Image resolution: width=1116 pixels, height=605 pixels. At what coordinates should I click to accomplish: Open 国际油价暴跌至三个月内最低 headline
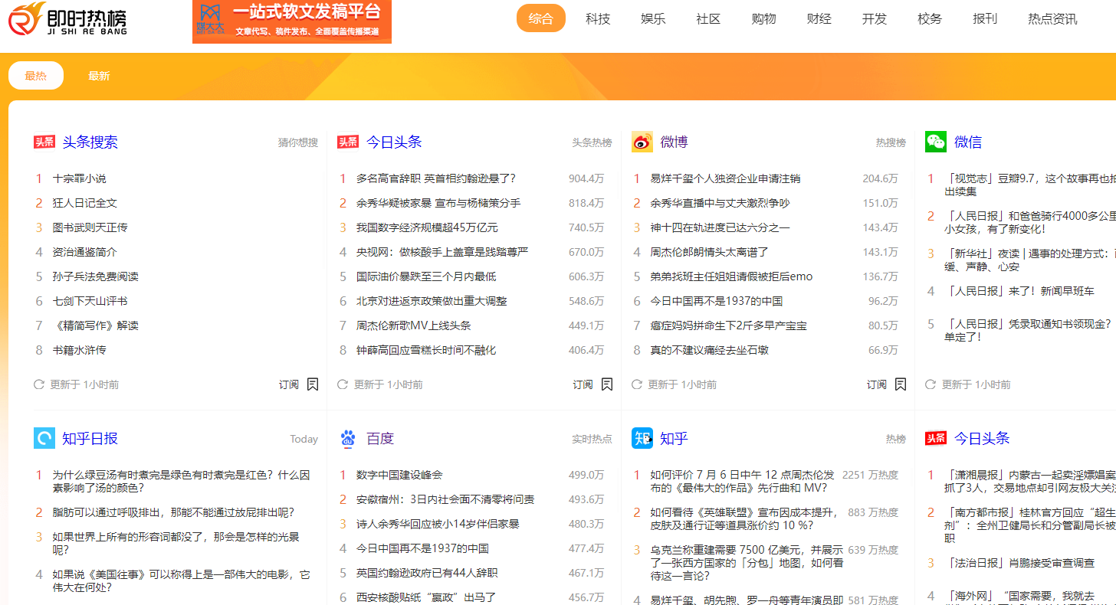[x=426, y=276]
